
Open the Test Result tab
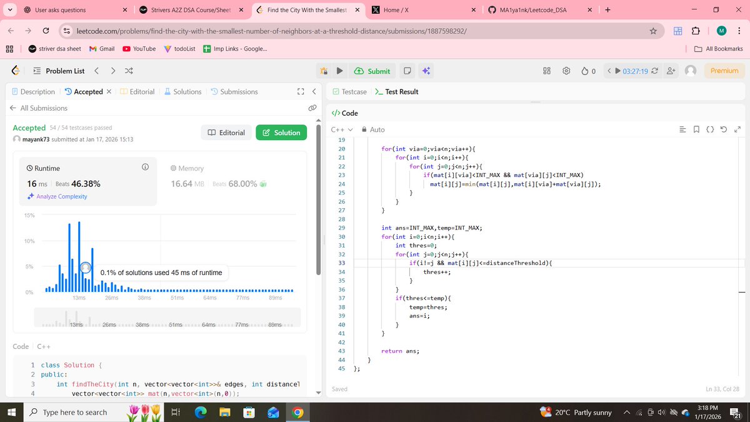pyautogui.click(x=396, y=91)
